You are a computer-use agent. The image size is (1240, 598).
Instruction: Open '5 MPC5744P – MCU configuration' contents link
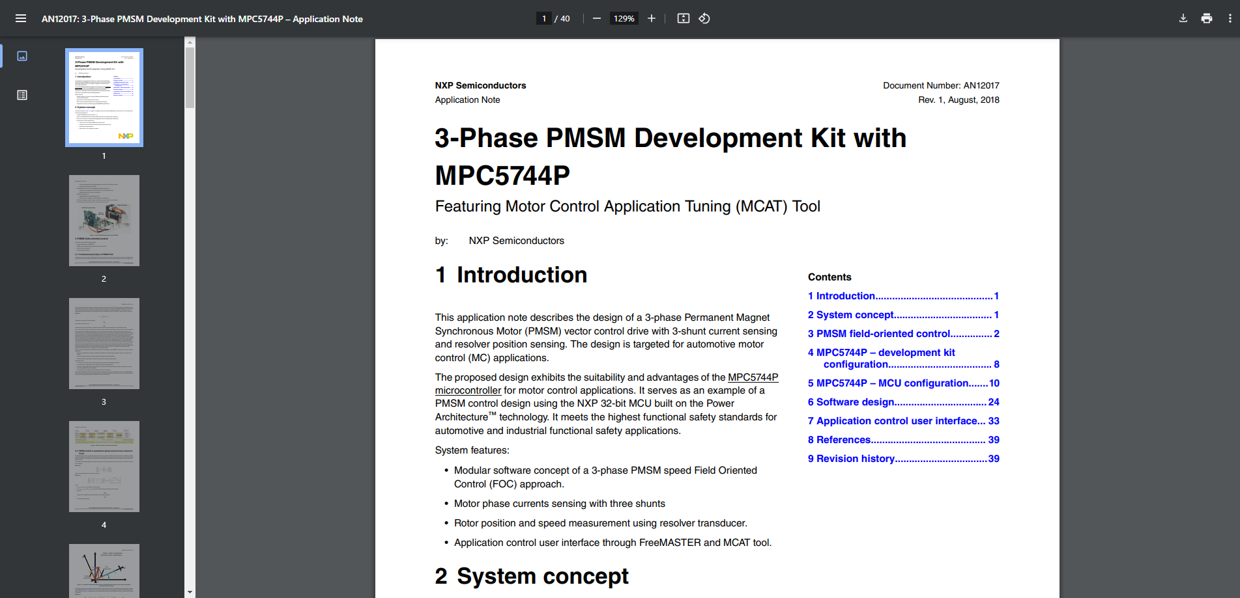pyautogui.click(x=903, y=383)
